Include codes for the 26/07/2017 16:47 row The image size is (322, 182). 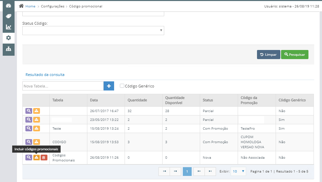click(x=37, y=111)
